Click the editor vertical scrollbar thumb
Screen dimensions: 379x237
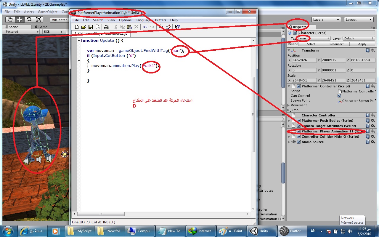pyautogui.click(x=253, y=114)
